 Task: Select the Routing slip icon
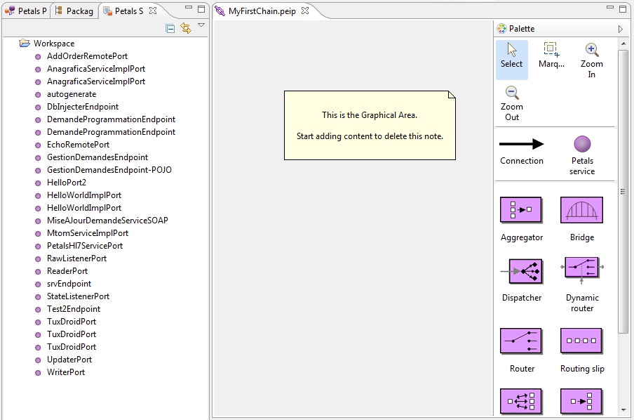coord(581,341)
